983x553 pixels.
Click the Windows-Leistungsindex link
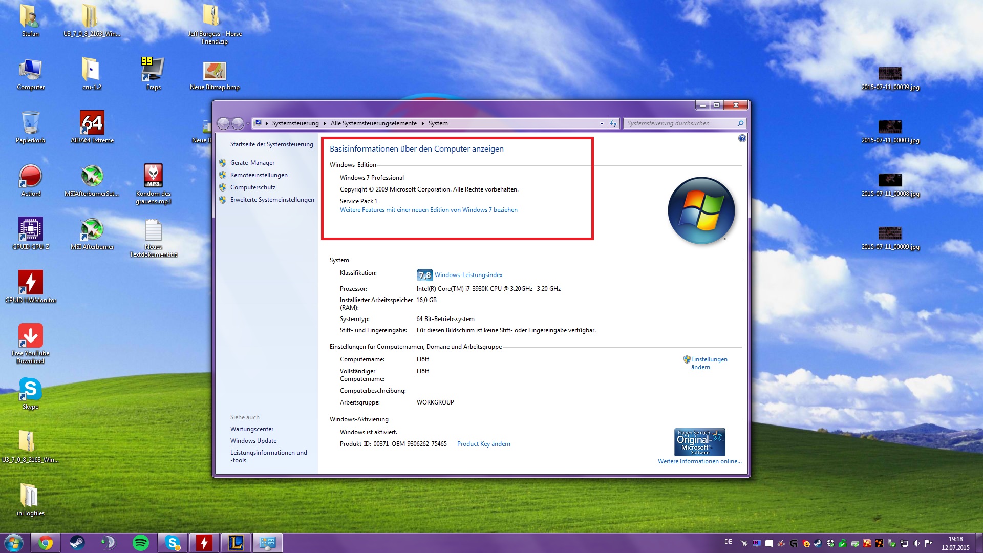468,275
